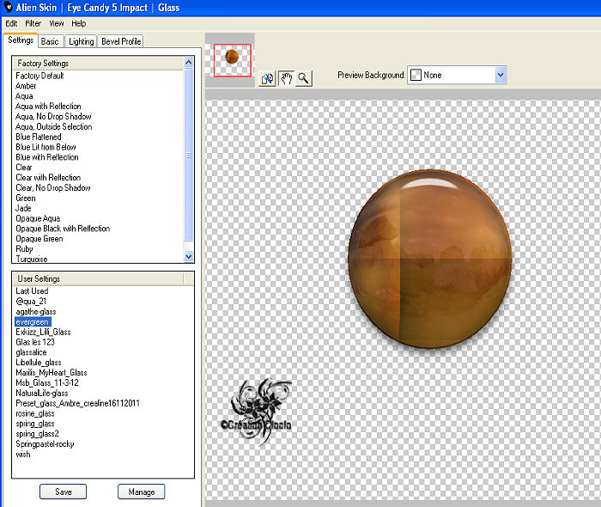601x507 pixels.
Task: Switch to the Lighting tab
Action: (x=81, y=41)
